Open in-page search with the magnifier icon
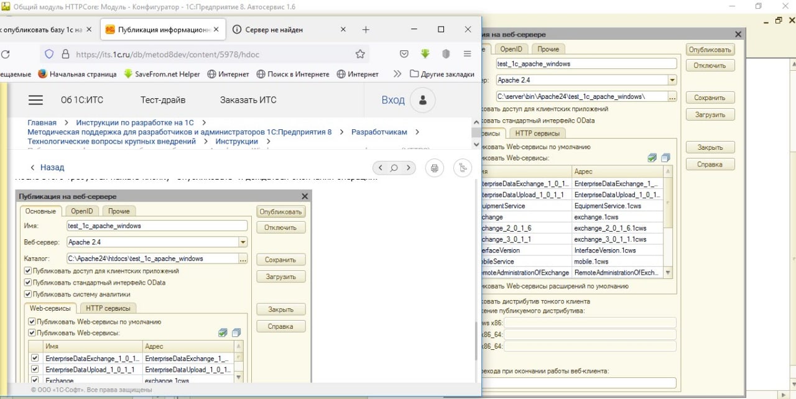Image resolution: width=796 pixels, height=399 pixels. click(394, 168)
